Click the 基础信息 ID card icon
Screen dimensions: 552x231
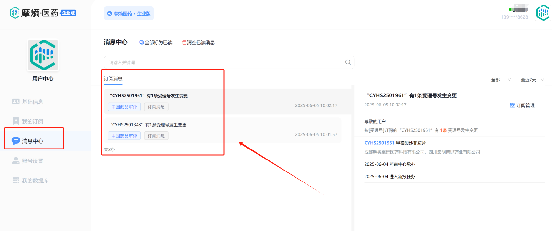(x=16, y=102)
